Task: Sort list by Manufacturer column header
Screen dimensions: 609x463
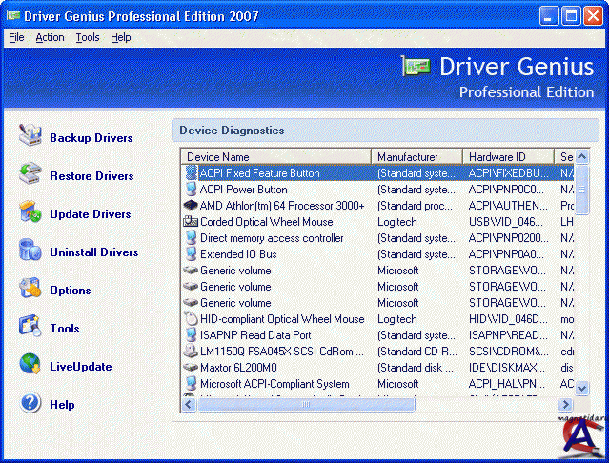Action: coord(416,156)
